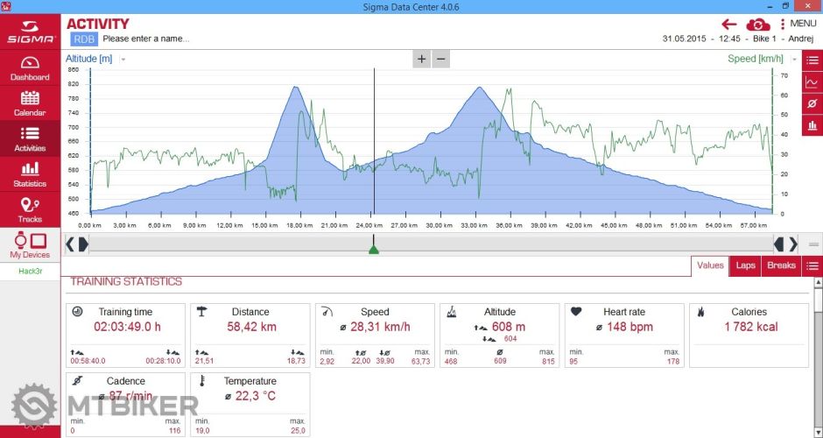Zoom in chart with plus button
The width and height of the screenshot is (823, 438).
coord(421,59)
